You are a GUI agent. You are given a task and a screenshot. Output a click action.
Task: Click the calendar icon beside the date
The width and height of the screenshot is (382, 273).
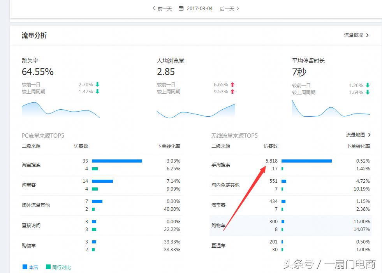[x=181, y=8]
